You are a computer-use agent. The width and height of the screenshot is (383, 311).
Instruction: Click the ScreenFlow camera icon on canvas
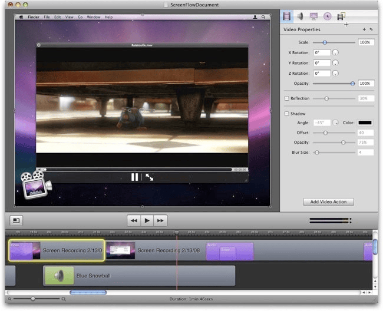tap(36, 185)
